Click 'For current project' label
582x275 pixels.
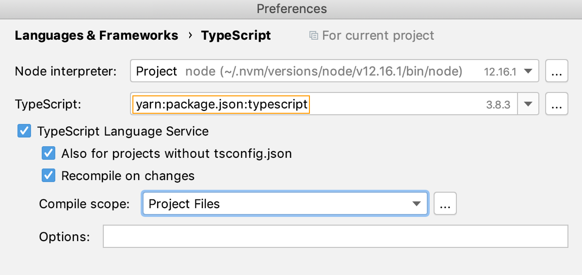tap(378, 36)
